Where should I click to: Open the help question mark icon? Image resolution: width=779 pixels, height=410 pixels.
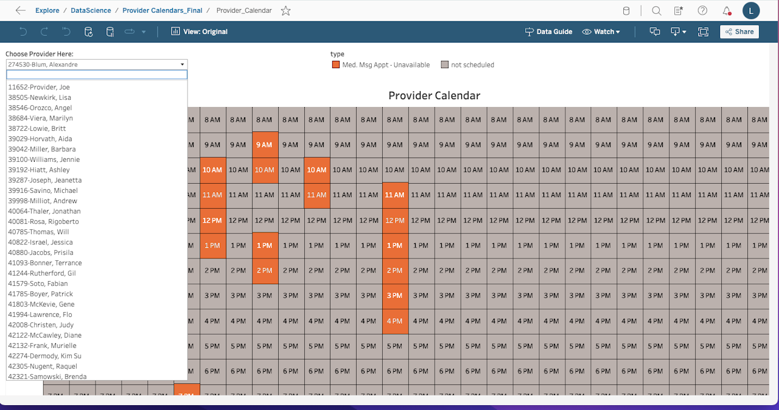coord(702,10)
